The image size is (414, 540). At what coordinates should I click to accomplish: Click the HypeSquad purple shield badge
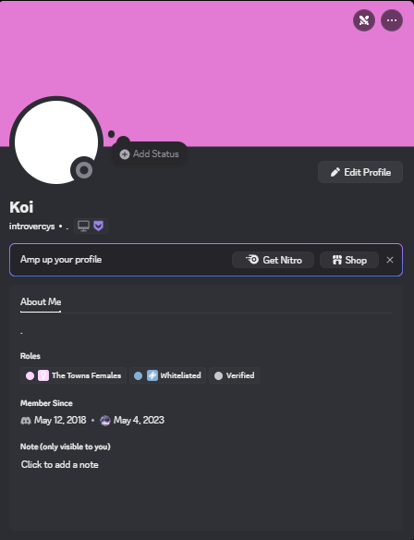[99, 227]
